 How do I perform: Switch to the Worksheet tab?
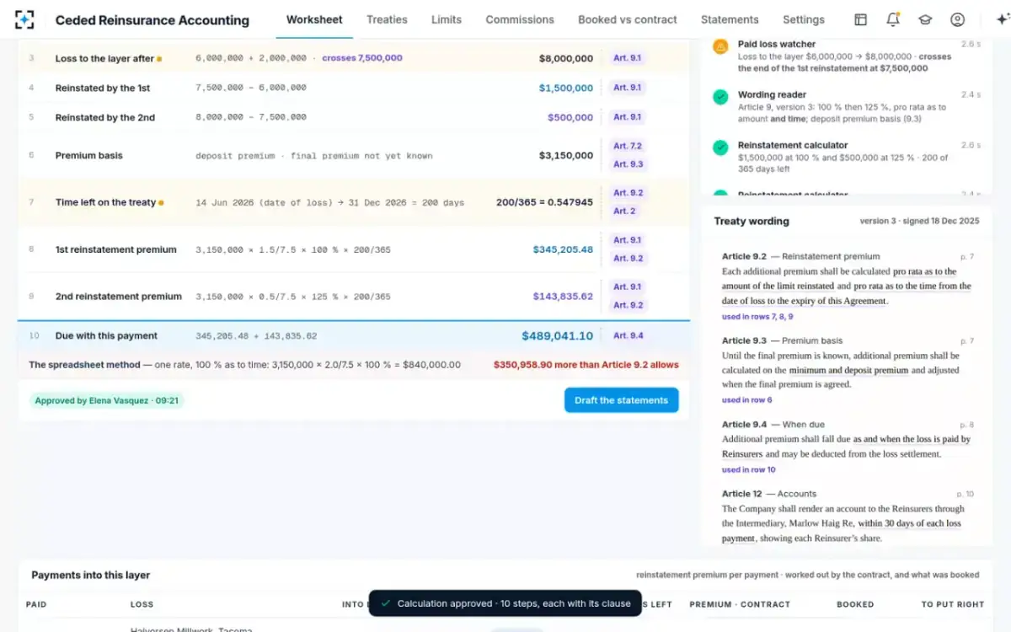pyautogui.click(x=314, y=19)
